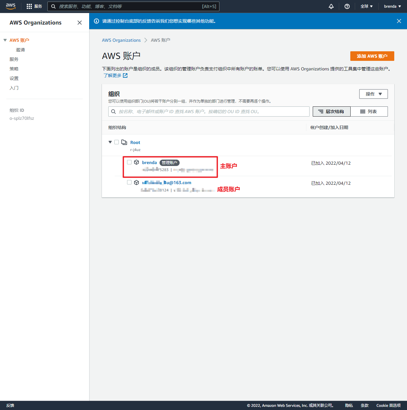
Task: Click the AWS 账户 breadcrumb text
Action: [161, 40]
